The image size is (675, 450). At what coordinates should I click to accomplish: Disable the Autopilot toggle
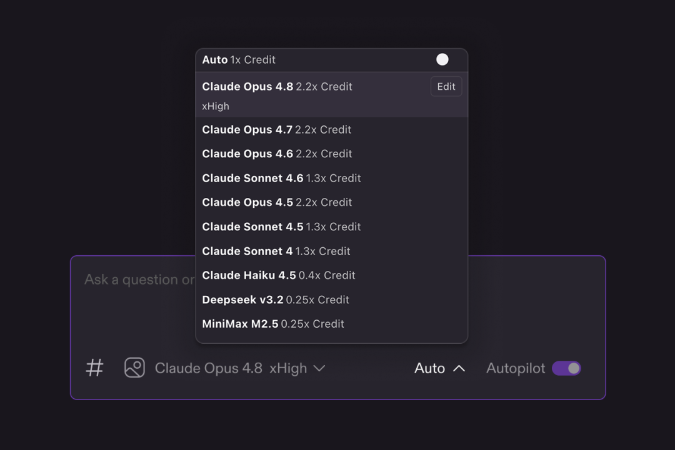tap(566, 368)
